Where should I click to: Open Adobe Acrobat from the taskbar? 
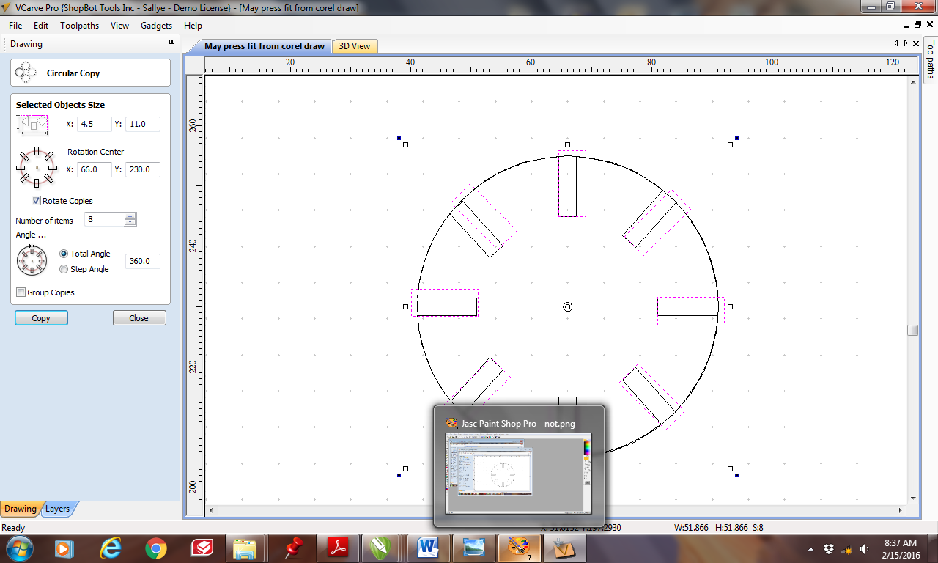coord(337,548)
